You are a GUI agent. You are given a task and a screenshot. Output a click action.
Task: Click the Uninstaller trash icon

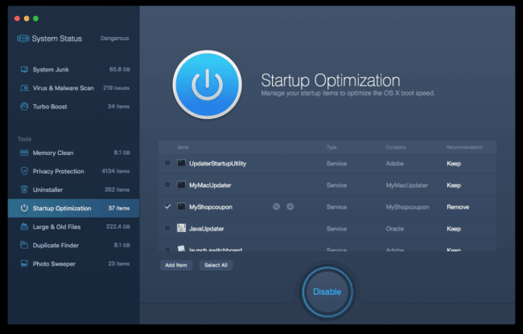coord(24,189)
